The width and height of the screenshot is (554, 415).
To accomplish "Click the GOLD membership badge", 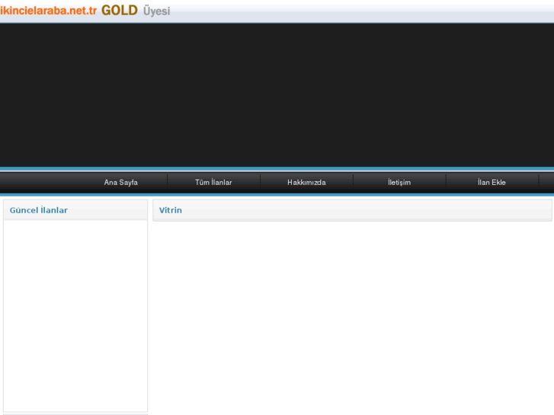I will (119, 11).
